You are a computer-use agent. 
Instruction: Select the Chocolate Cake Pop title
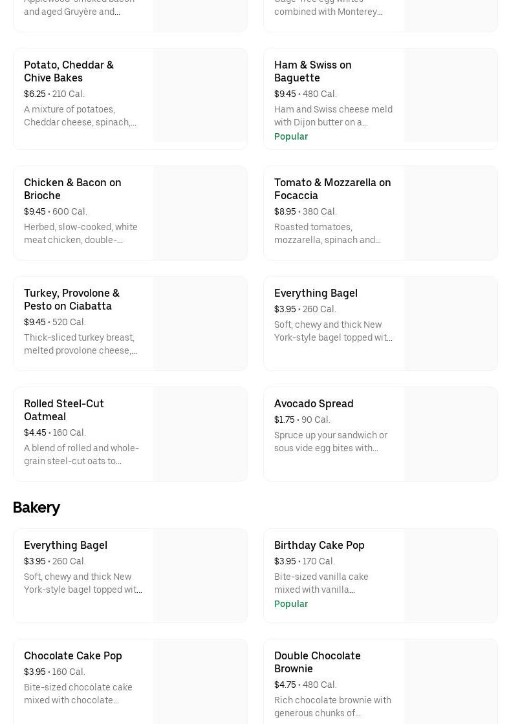[72, 655]
